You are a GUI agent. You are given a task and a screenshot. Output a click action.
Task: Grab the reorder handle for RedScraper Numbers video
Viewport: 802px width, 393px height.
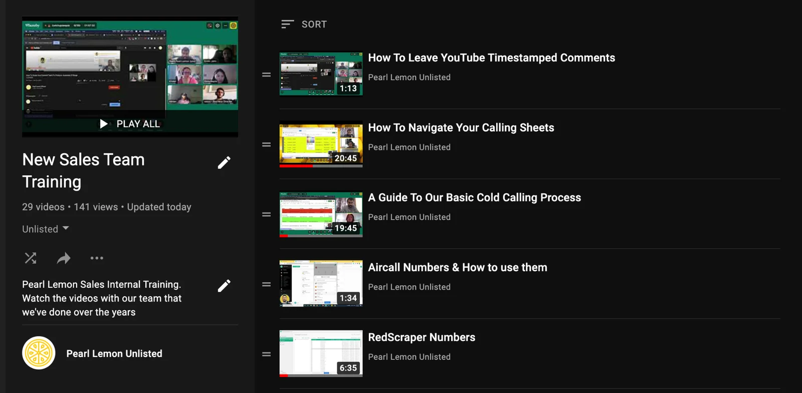coord(267,354)
